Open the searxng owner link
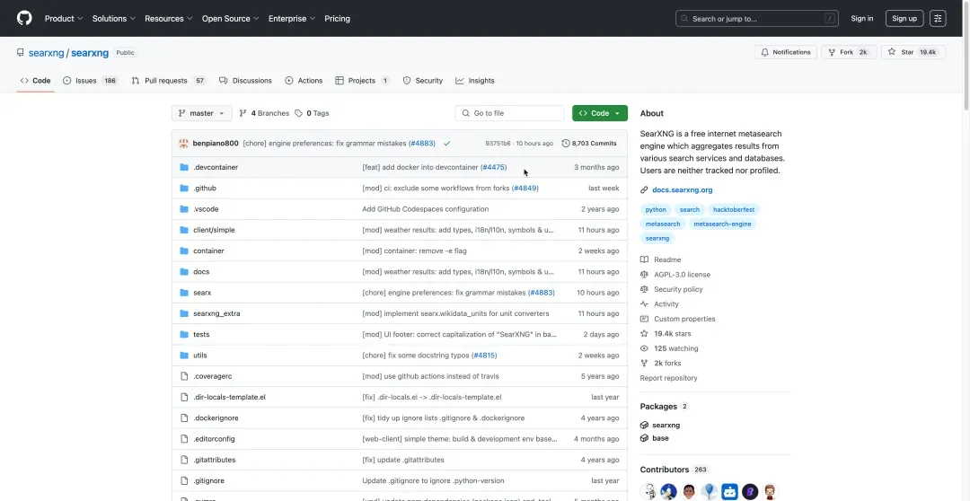Screen dimensions: 970x501 pyautogui.click(x=47, y=53)
